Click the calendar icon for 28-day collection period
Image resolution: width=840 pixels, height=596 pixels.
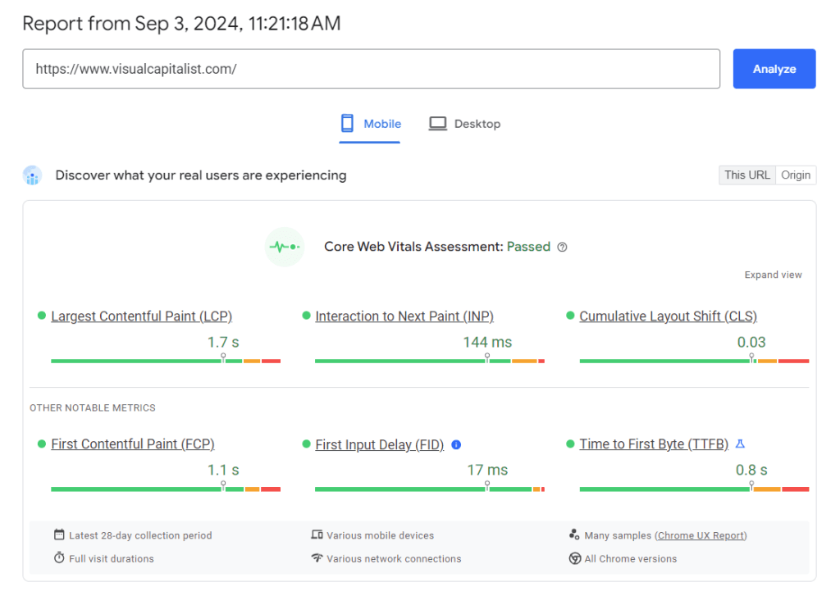pyautogui.click(x=58, y=535)
